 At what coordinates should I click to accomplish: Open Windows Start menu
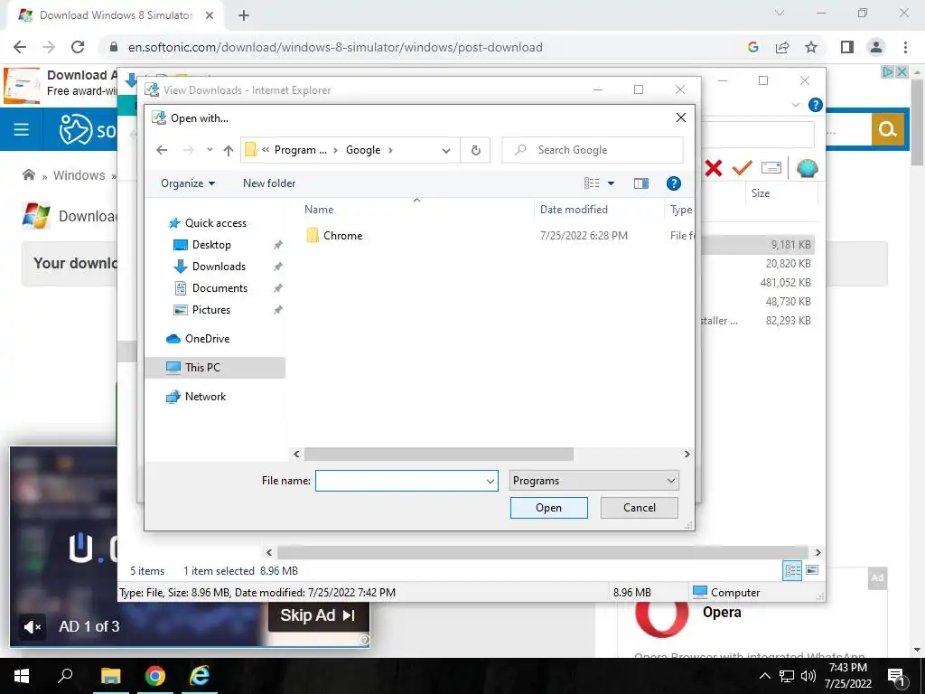(22, 676)
